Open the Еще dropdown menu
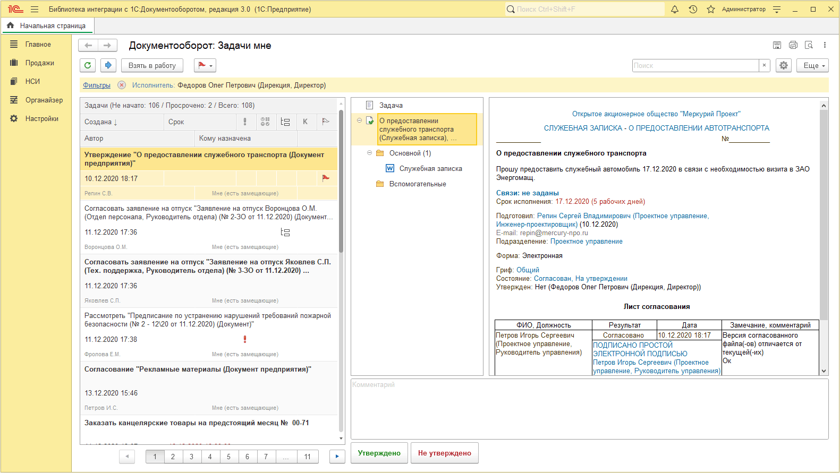The width and height of the screenshot is (840, 473). pos(813,65)
